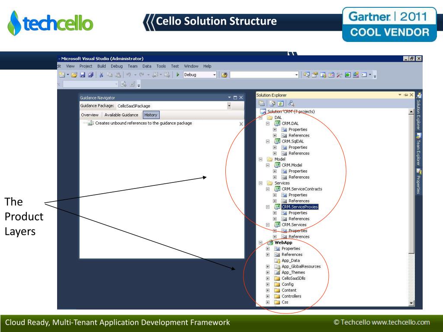The image size is (443, 332).
Task: Collapse the DAL solution folder
Action: (x=260, y=118)
